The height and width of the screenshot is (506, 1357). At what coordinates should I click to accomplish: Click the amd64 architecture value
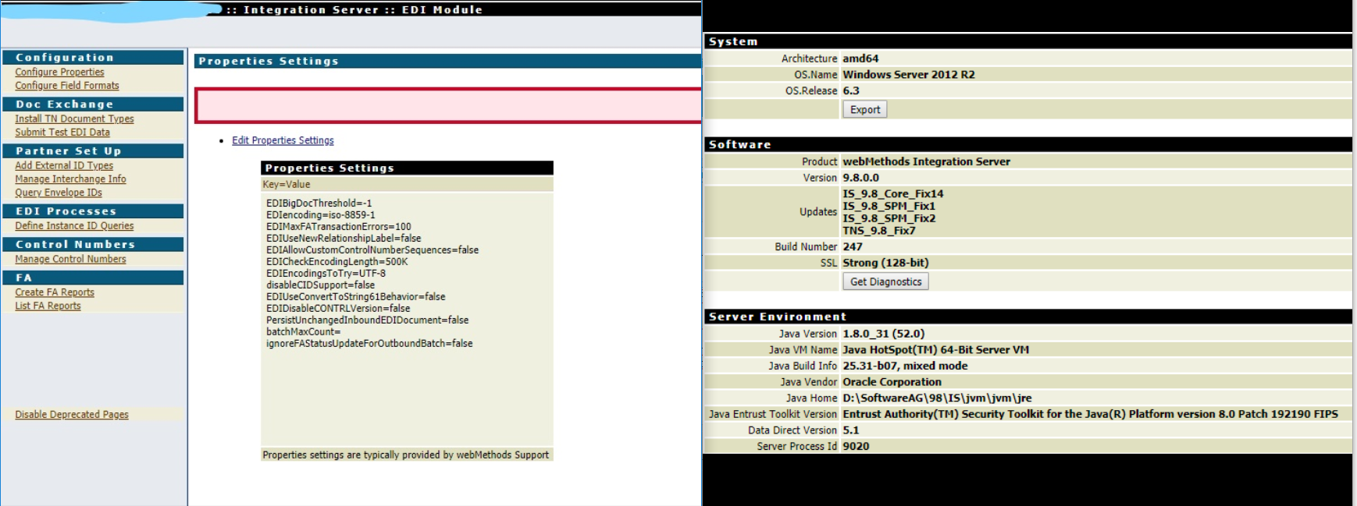(x=860, y=58)
